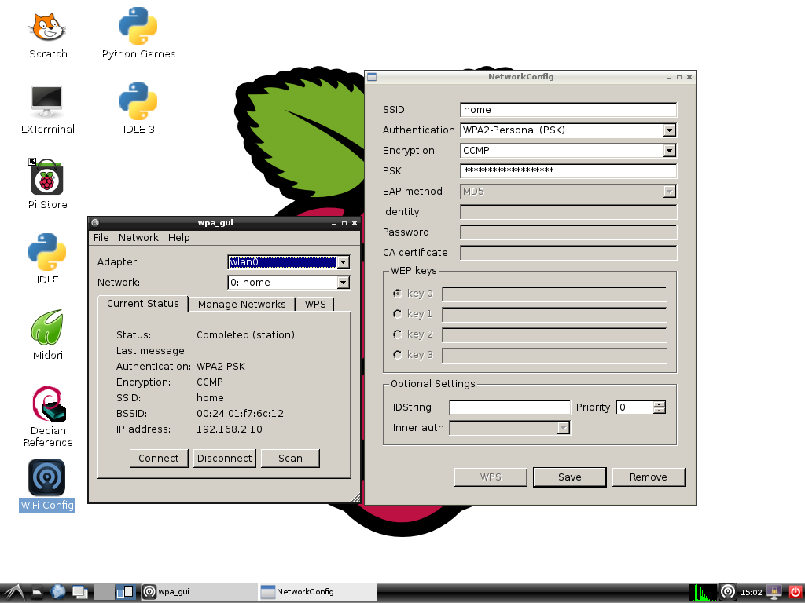Screen dimensions: 805x603
Task: Save the network configuration
Action: point(569,477)
